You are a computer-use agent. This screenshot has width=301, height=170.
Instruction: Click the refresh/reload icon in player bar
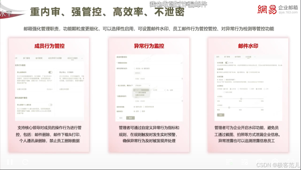pos(25,162)
